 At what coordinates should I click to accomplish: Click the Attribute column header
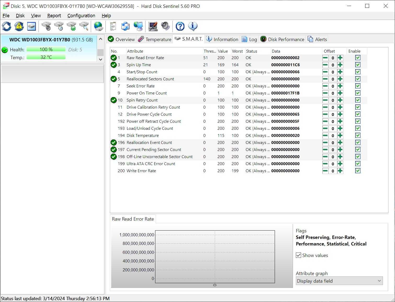coord(164,51)
